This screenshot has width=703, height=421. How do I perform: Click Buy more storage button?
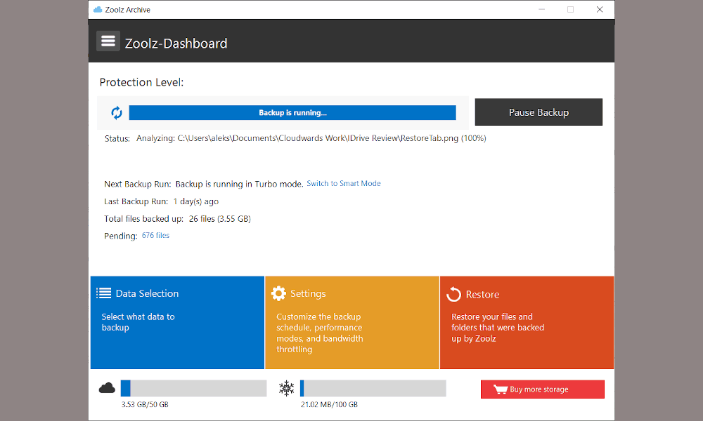(x=543, y=389)
